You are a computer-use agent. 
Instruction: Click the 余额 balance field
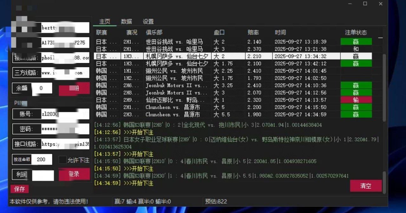42,88
